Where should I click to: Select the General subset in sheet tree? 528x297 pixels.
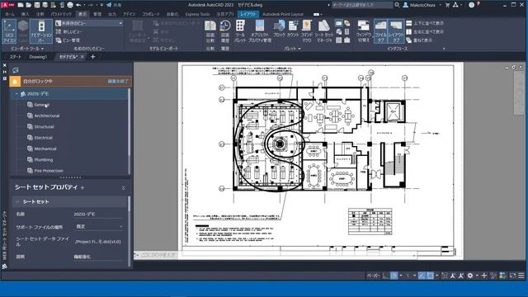click(42, 105)
